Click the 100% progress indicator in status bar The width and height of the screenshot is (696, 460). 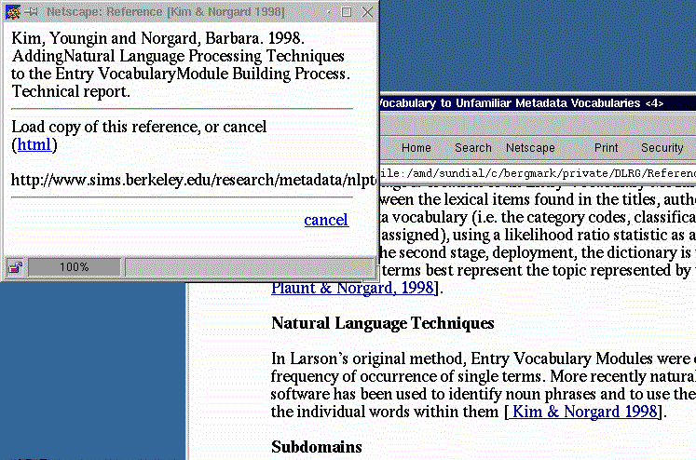tap(75, 267)
